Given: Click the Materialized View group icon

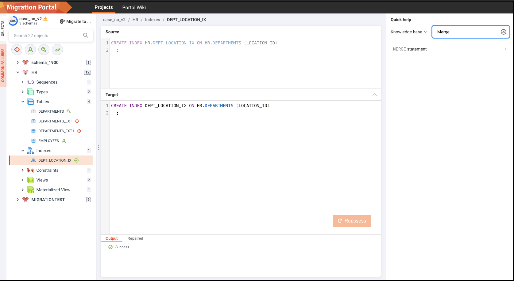Looking at the screenshot, I should (x=30, y=190).
